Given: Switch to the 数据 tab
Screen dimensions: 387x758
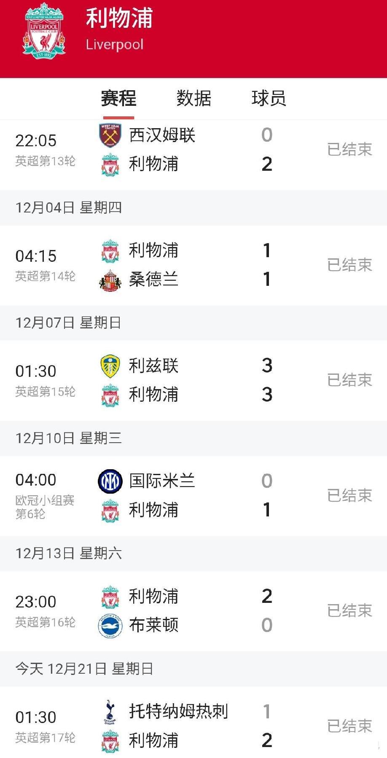Looking at the screenshot, I should click(x=193, y=99).
